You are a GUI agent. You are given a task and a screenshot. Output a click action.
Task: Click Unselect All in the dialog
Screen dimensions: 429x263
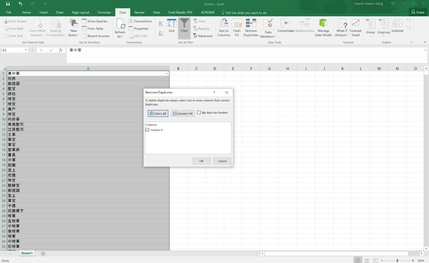tap(182, 114)
